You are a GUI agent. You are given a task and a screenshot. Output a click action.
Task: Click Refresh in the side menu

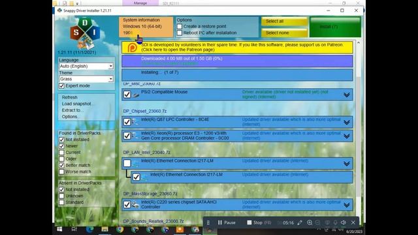pyautogui.click(x=70, y=97)
